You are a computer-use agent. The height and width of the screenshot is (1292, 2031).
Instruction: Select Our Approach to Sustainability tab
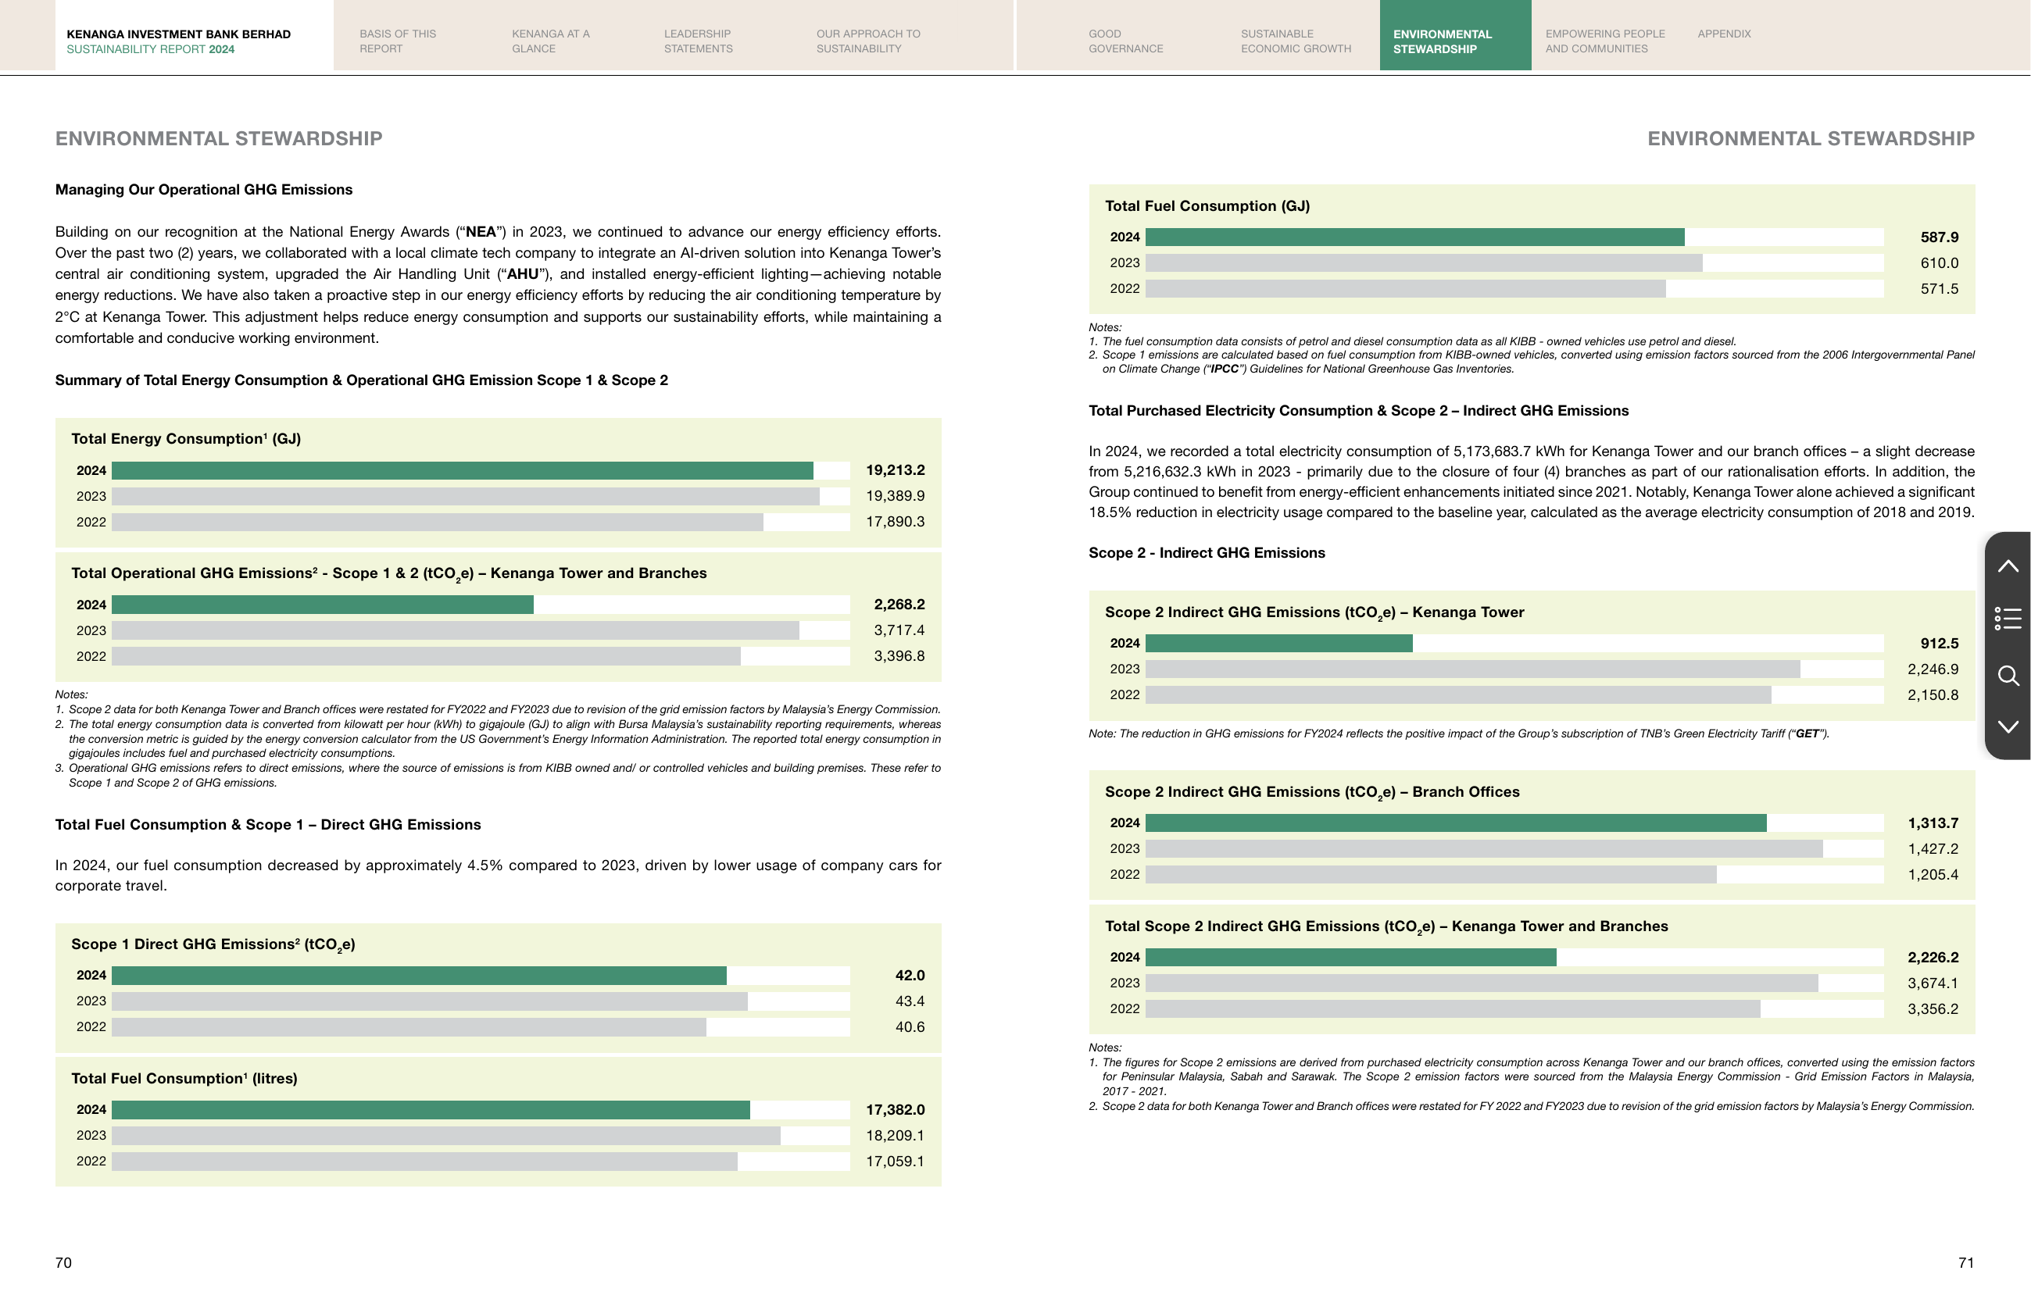[868, 41]
